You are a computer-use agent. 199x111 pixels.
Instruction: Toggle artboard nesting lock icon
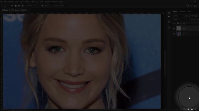(187, 23)
